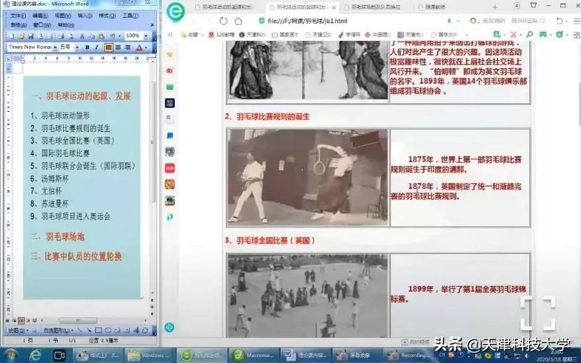Click the Line drawing tool in Word
This screenshot has height=363, width=581.
coord(79,330)
